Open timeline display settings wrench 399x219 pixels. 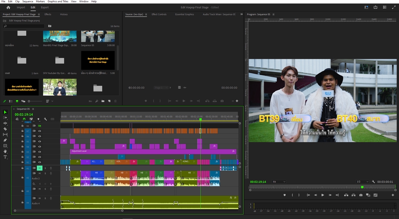pyautogui.click(x=45, y=119)
